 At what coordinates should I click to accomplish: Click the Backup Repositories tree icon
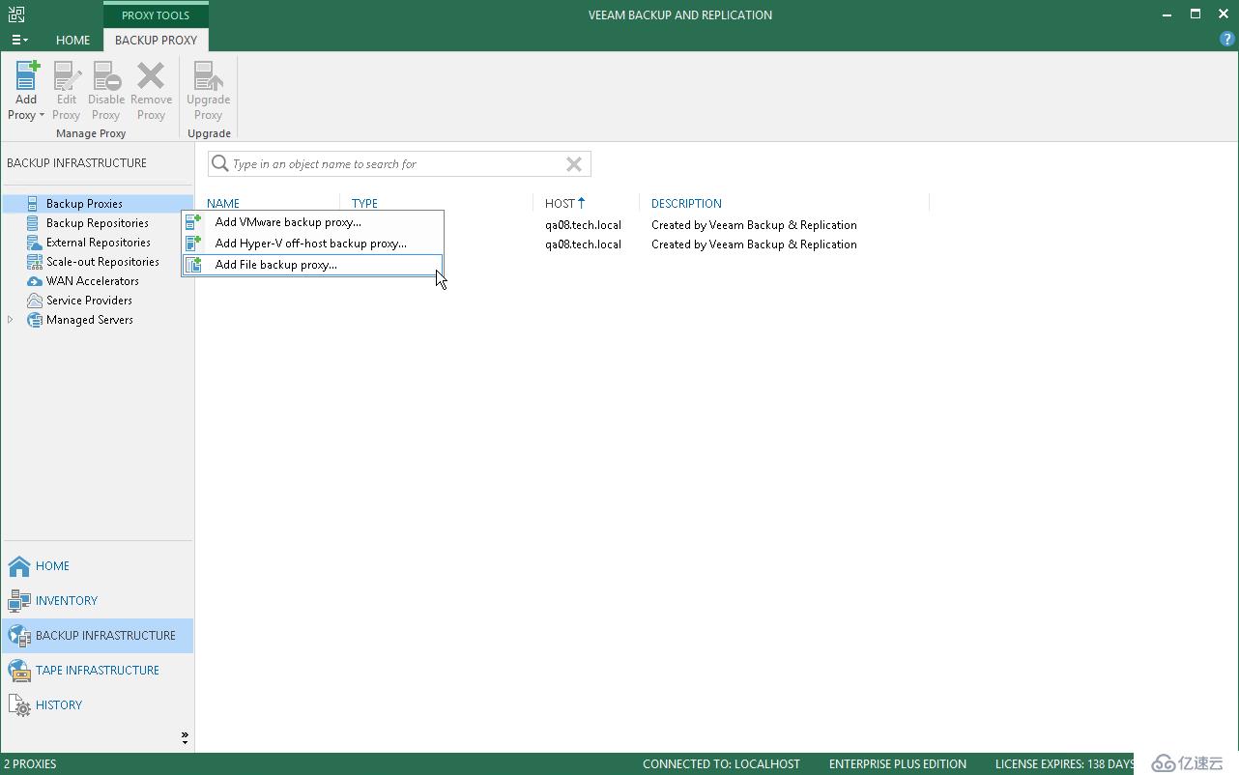click(x=33, y=223)
